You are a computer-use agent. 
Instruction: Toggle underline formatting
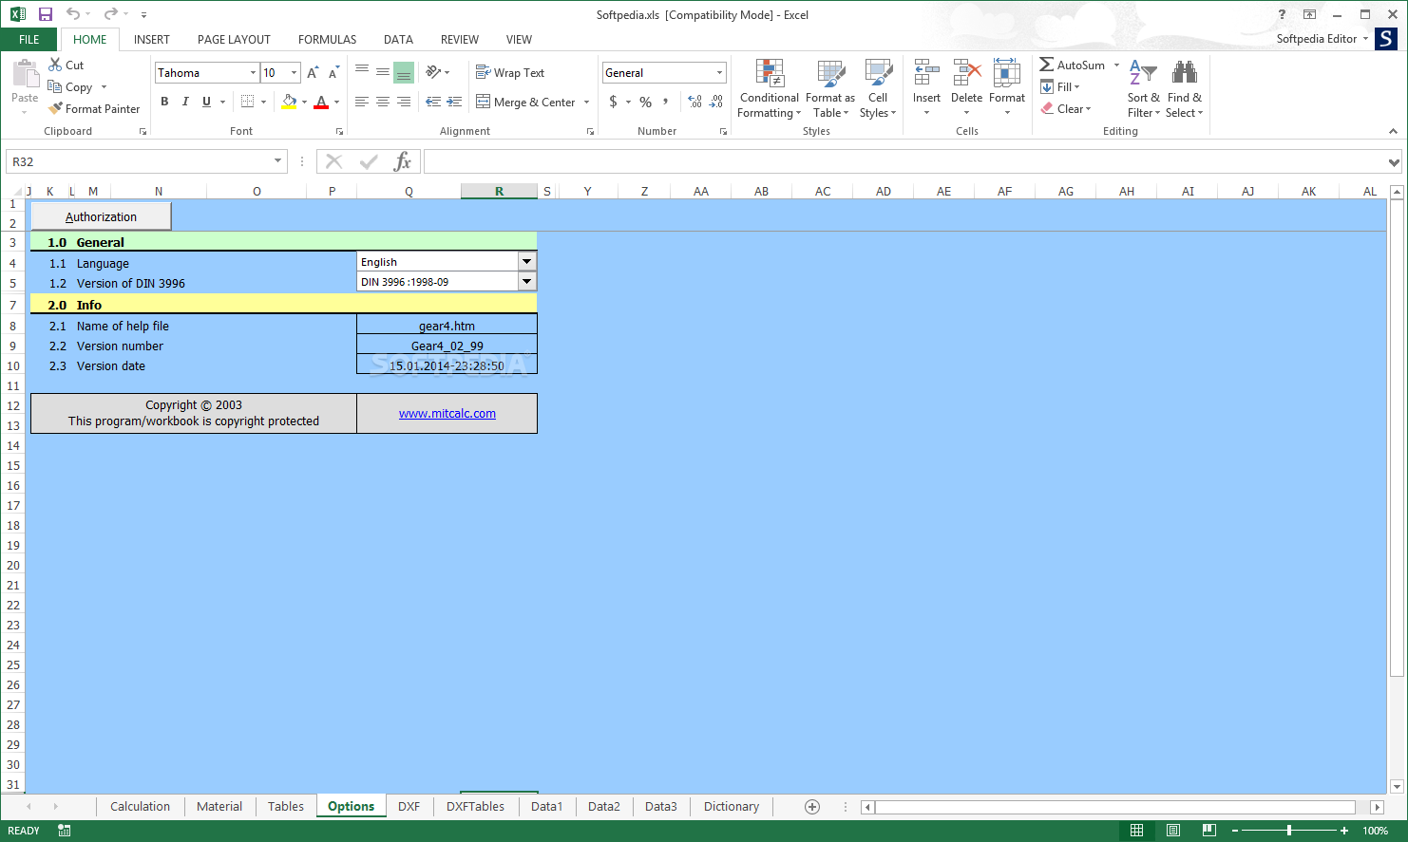pyautogui.click(x=206, y=102)
